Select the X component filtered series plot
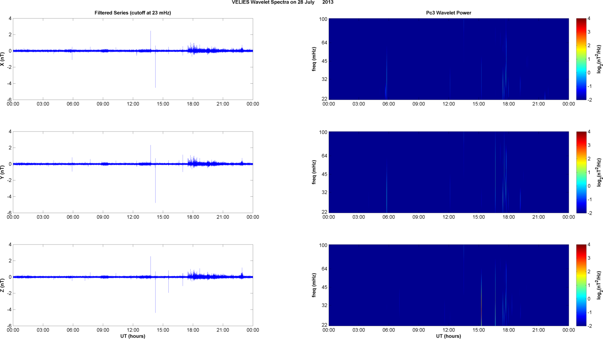The image size is (603, 339). pyautogui.click(x=133, y=59)
